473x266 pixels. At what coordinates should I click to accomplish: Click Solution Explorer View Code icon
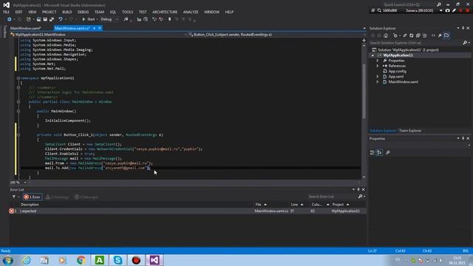click(433, 35)
